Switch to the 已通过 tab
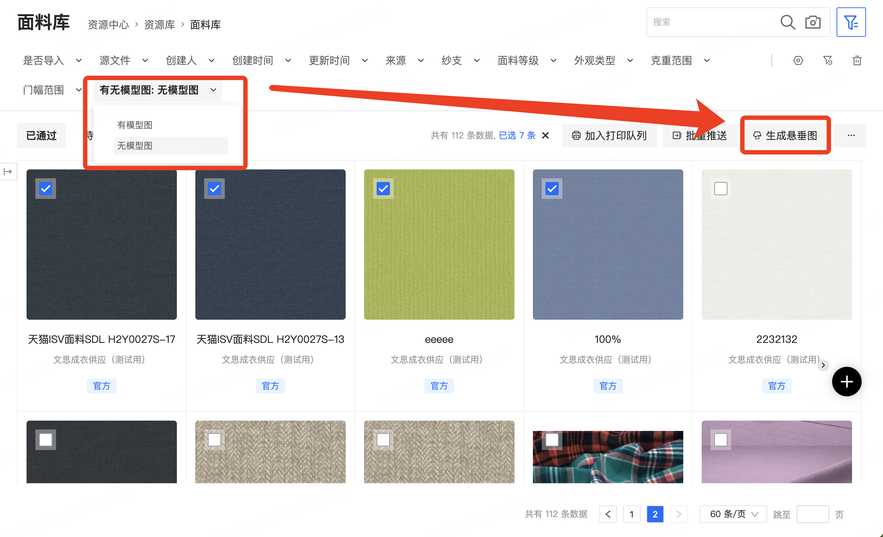 click(41, 136)
